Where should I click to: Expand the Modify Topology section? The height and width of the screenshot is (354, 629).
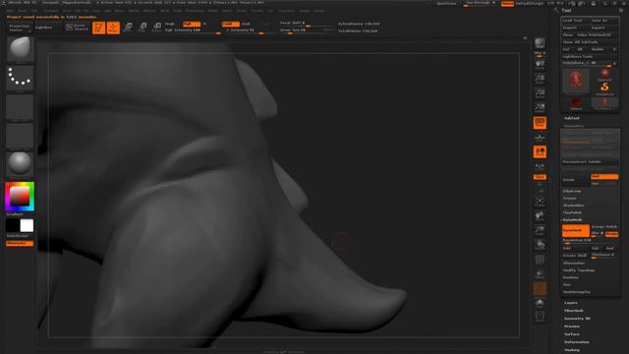point(579,270)
